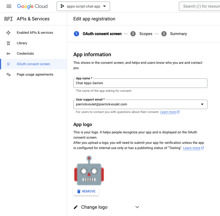220x216 pixels.
Task: Click the Credentials key icon
Action: (x=8, y=53)
